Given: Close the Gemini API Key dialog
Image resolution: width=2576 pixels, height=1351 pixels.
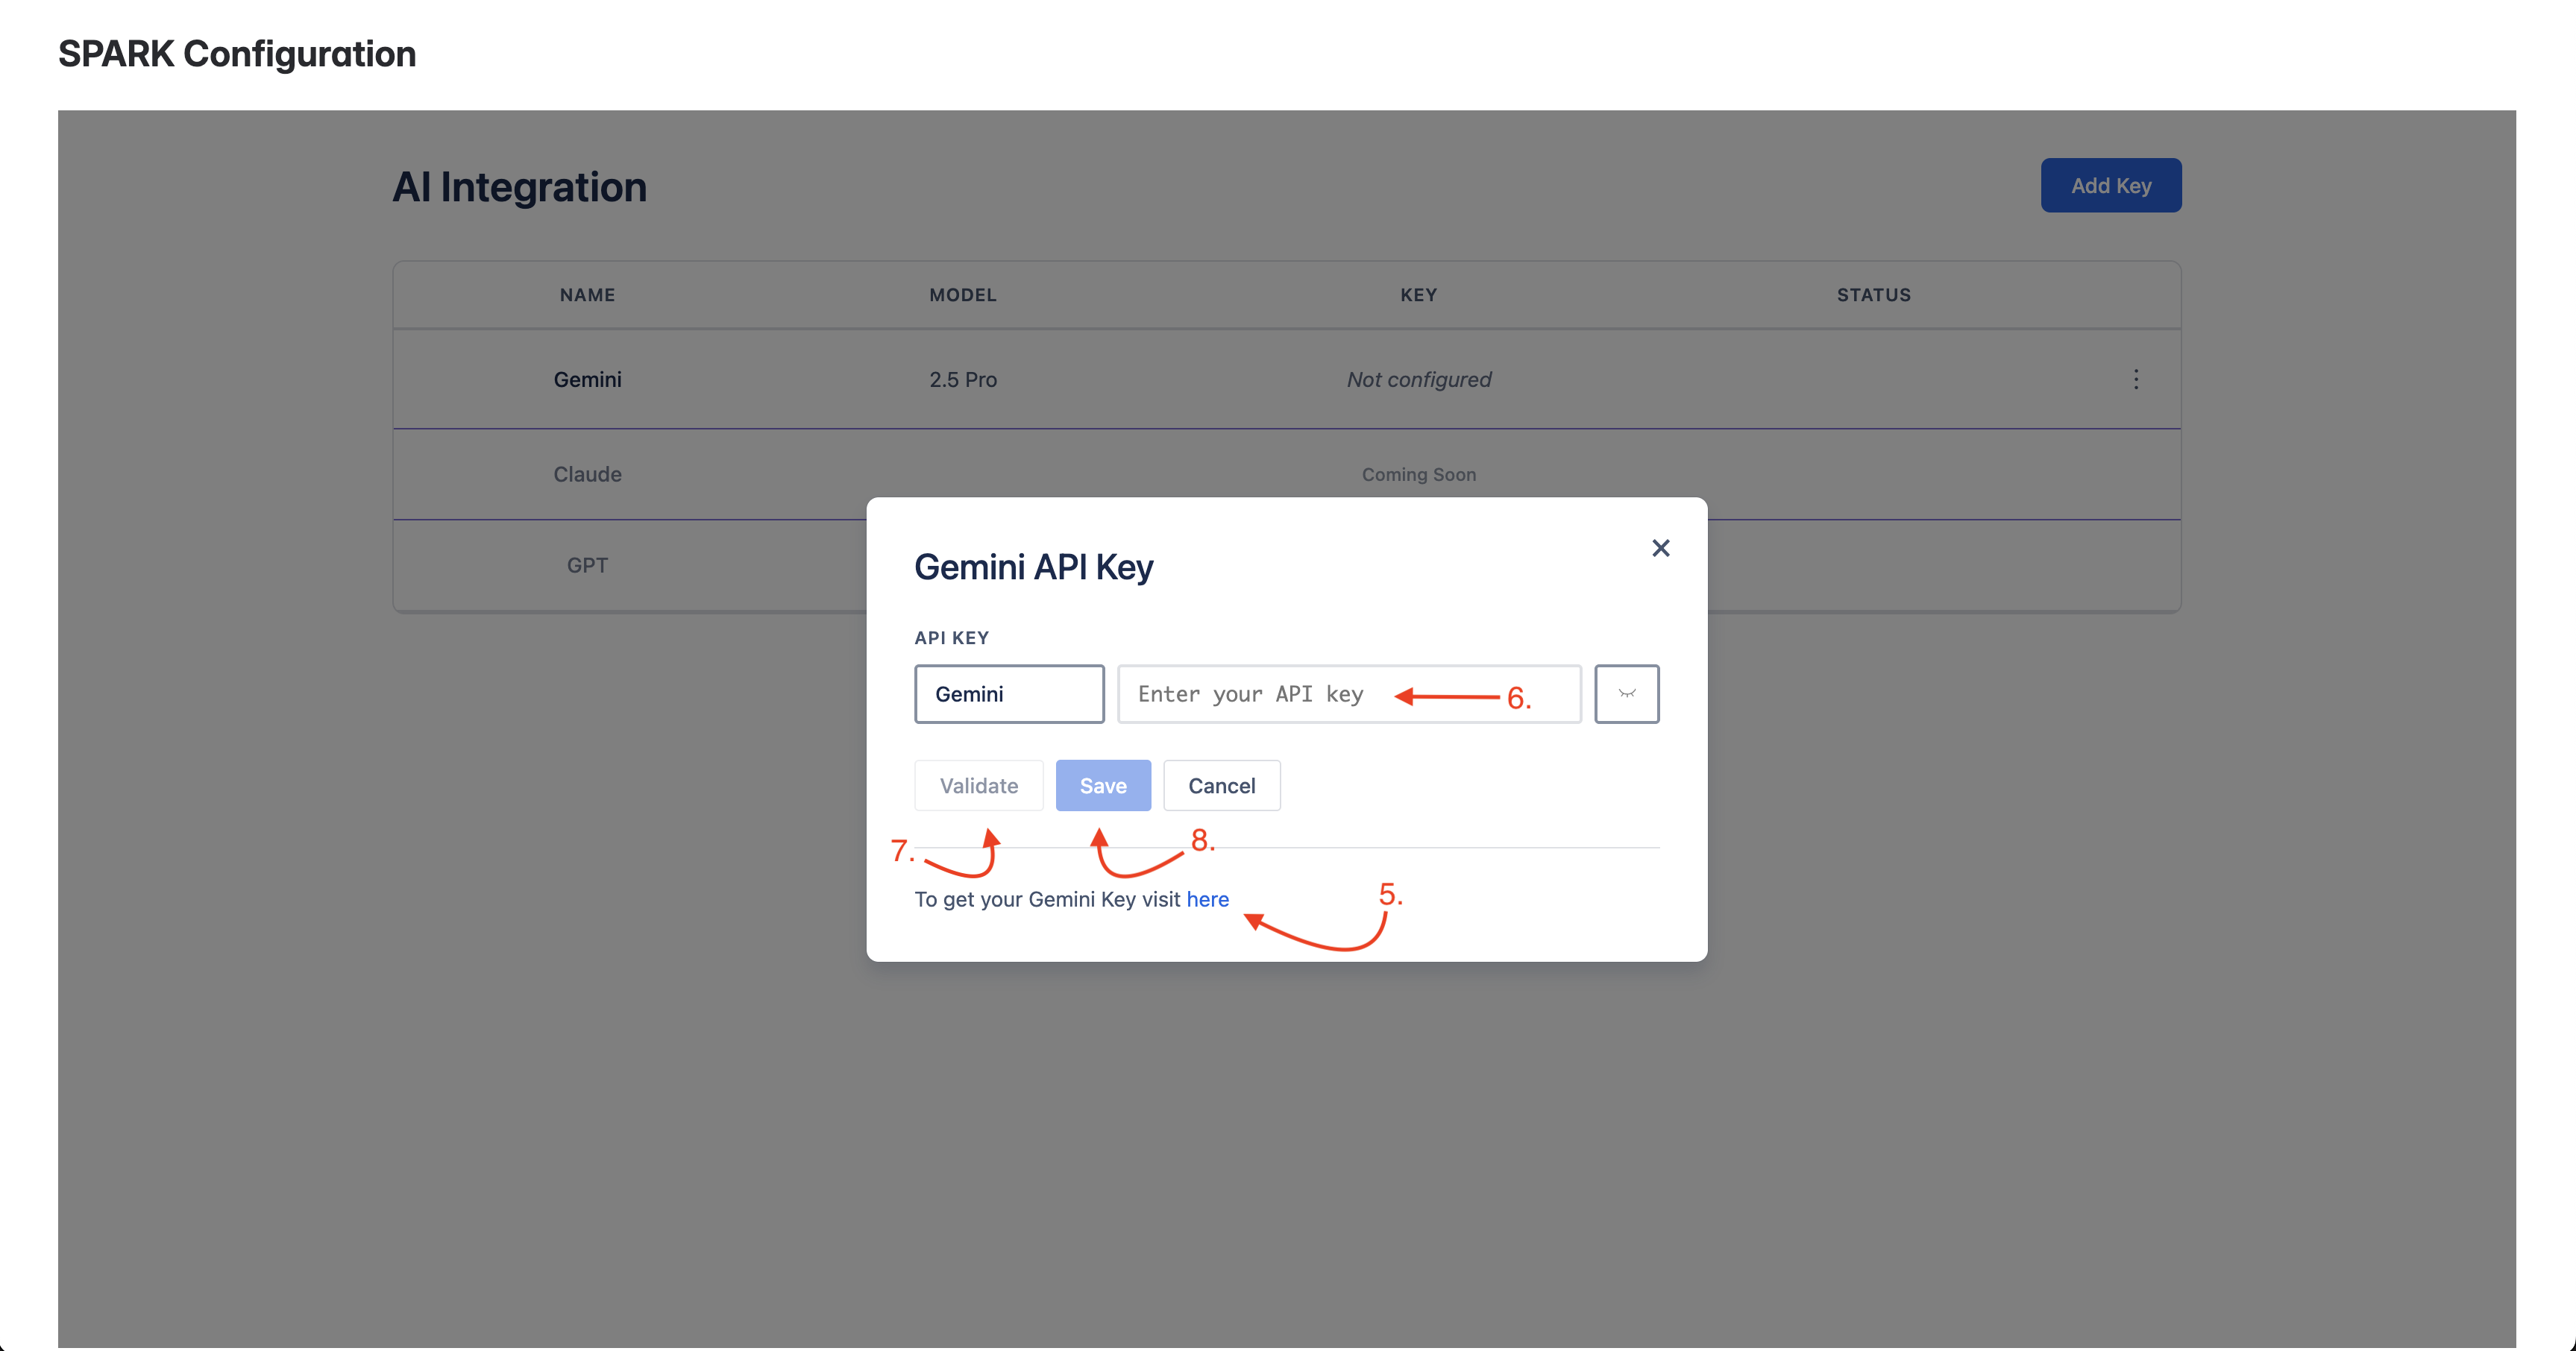Looking at the screenshot, I should pos(1660,548).
